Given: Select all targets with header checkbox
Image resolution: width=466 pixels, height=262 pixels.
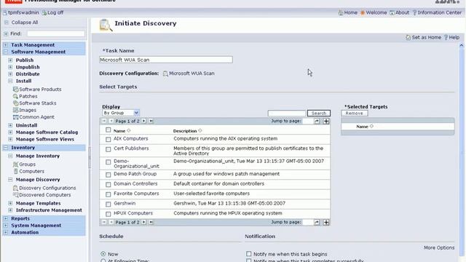Looking at the screenshot, I should tap(108, 130).
